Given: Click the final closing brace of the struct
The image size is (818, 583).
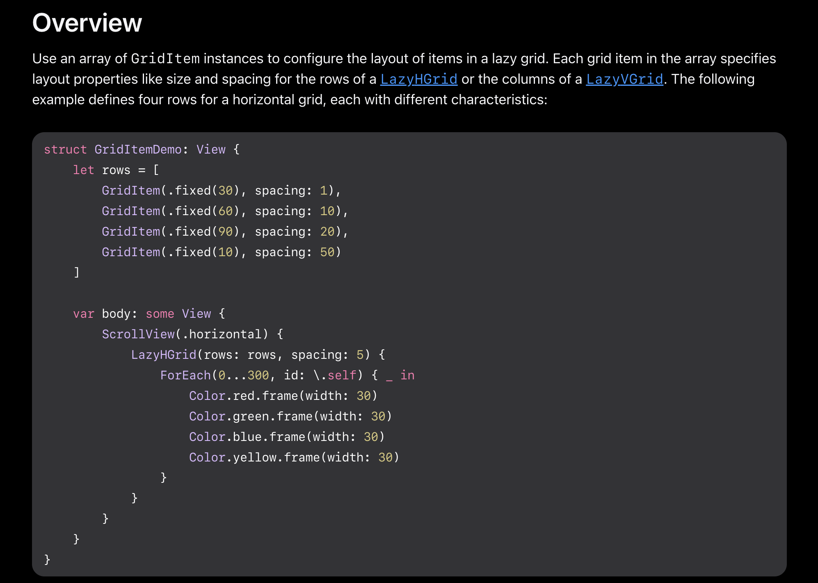Looking at the screenshot, I should 47,559.
